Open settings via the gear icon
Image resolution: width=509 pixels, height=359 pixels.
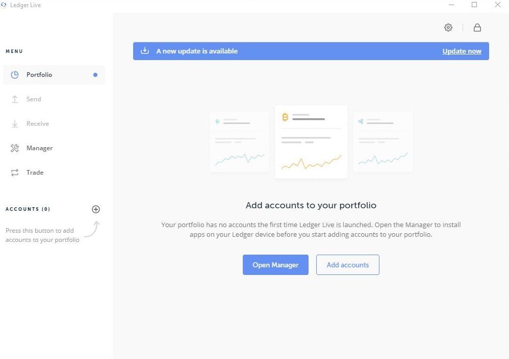[x=448, y=27]
